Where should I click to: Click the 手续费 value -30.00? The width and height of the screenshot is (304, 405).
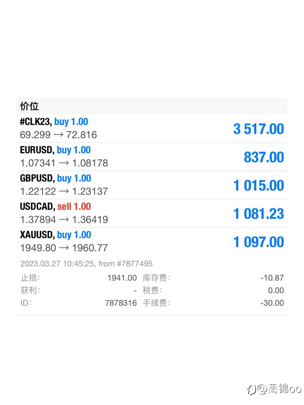click(x=272, y=303)
